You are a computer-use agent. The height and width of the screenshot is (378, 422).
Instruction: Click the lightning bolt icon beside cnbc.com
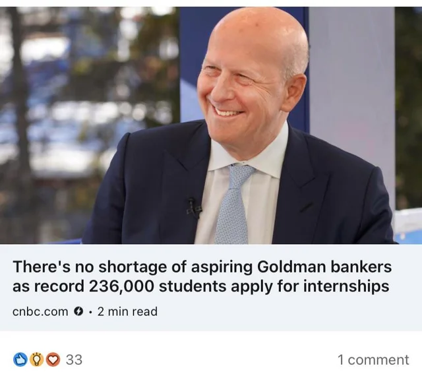tap(79, 311)
